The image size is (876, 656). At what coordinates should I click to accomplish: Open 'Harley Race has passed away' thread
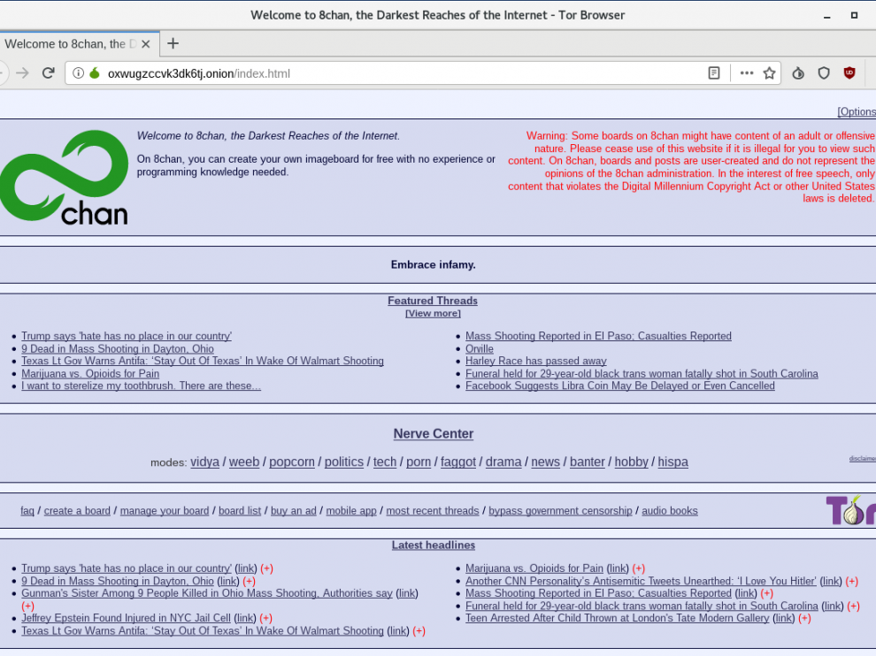[535, 362]
